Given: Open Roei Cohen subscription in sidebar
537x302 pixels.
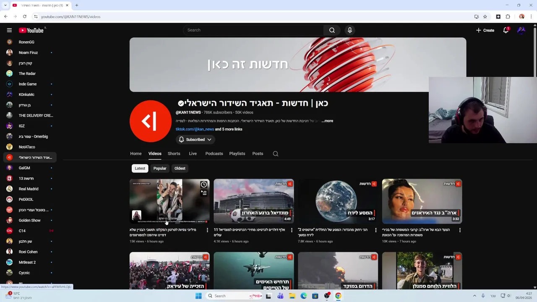Looking at the screenshot, I should coord(29,252).
